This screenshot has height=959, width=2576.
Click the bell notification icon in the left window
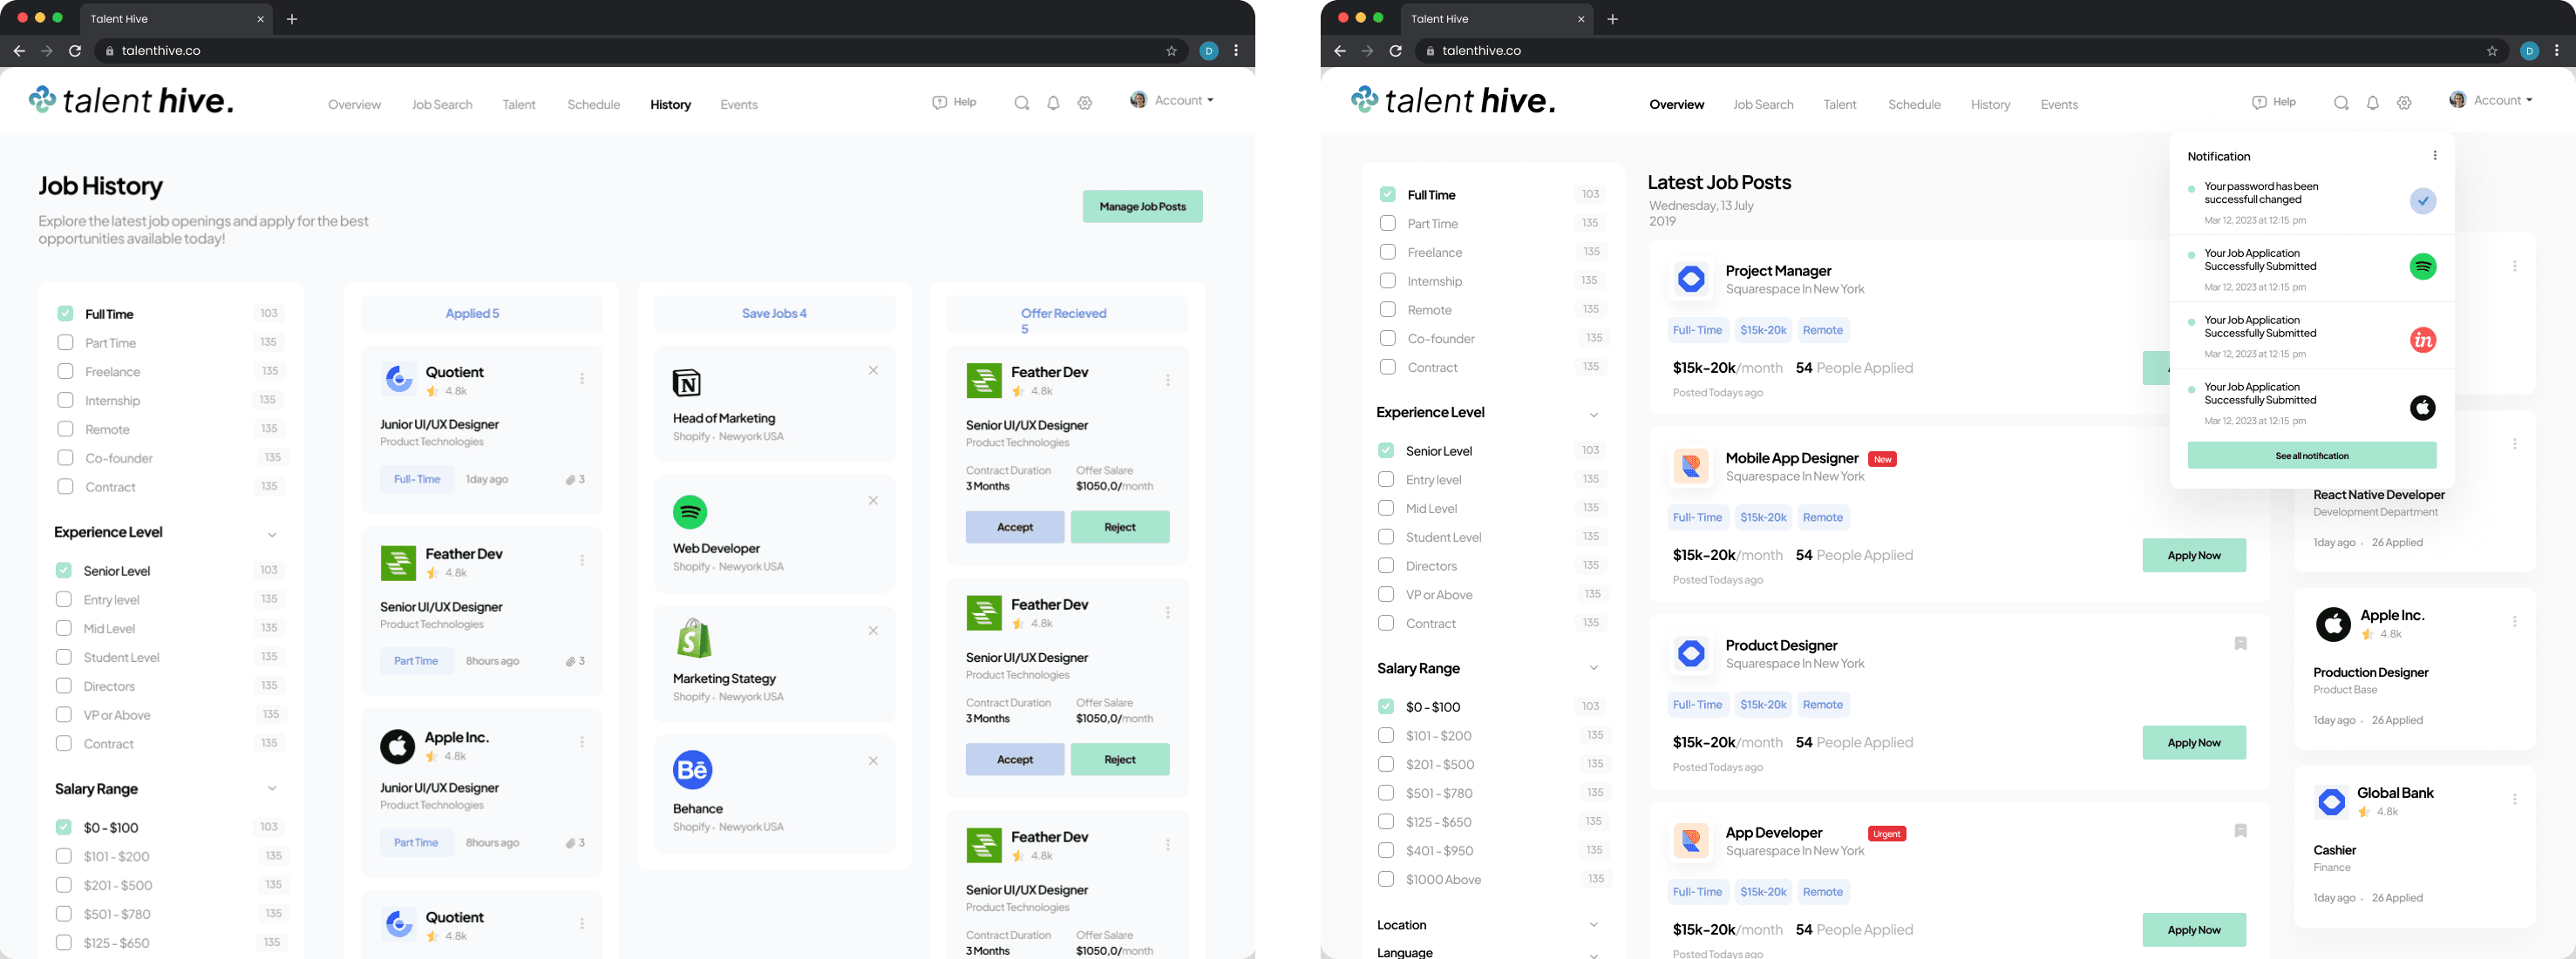(x=1053, y=103)
